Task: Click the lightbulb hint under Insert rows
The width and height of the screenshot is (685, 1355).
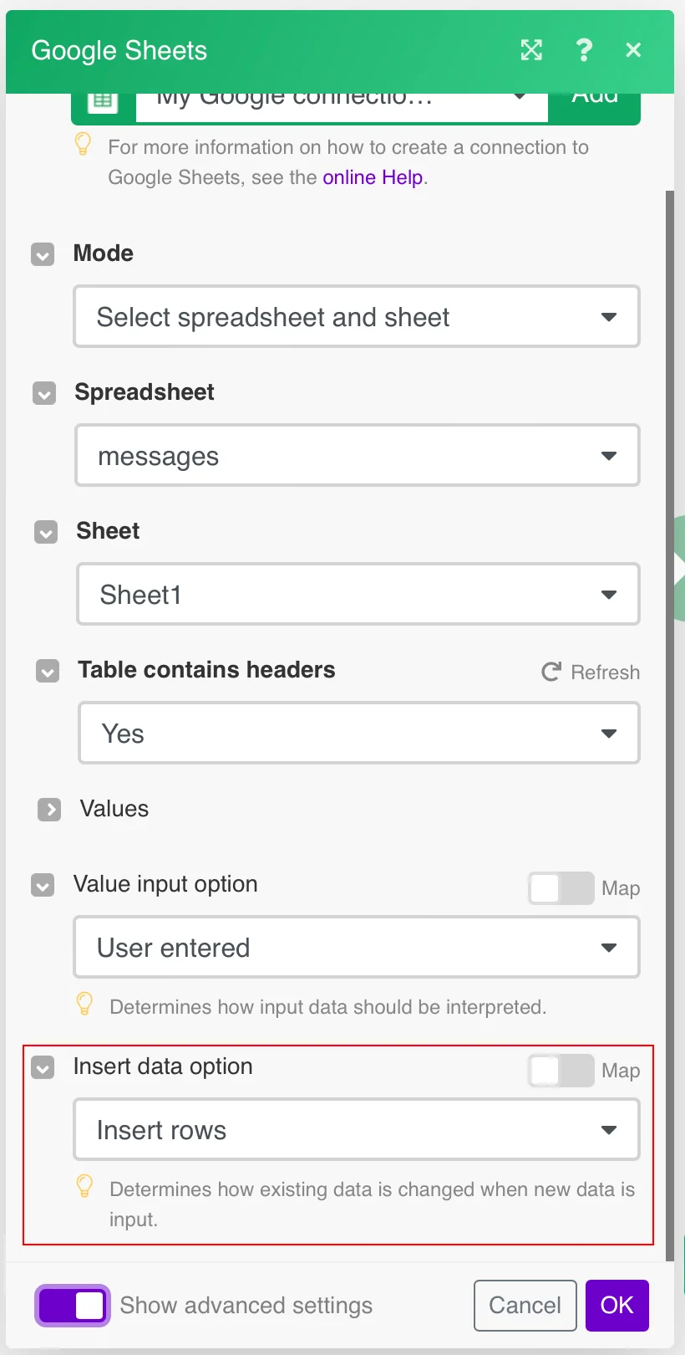Action: pyautogui.click(x=84, y=1185)
